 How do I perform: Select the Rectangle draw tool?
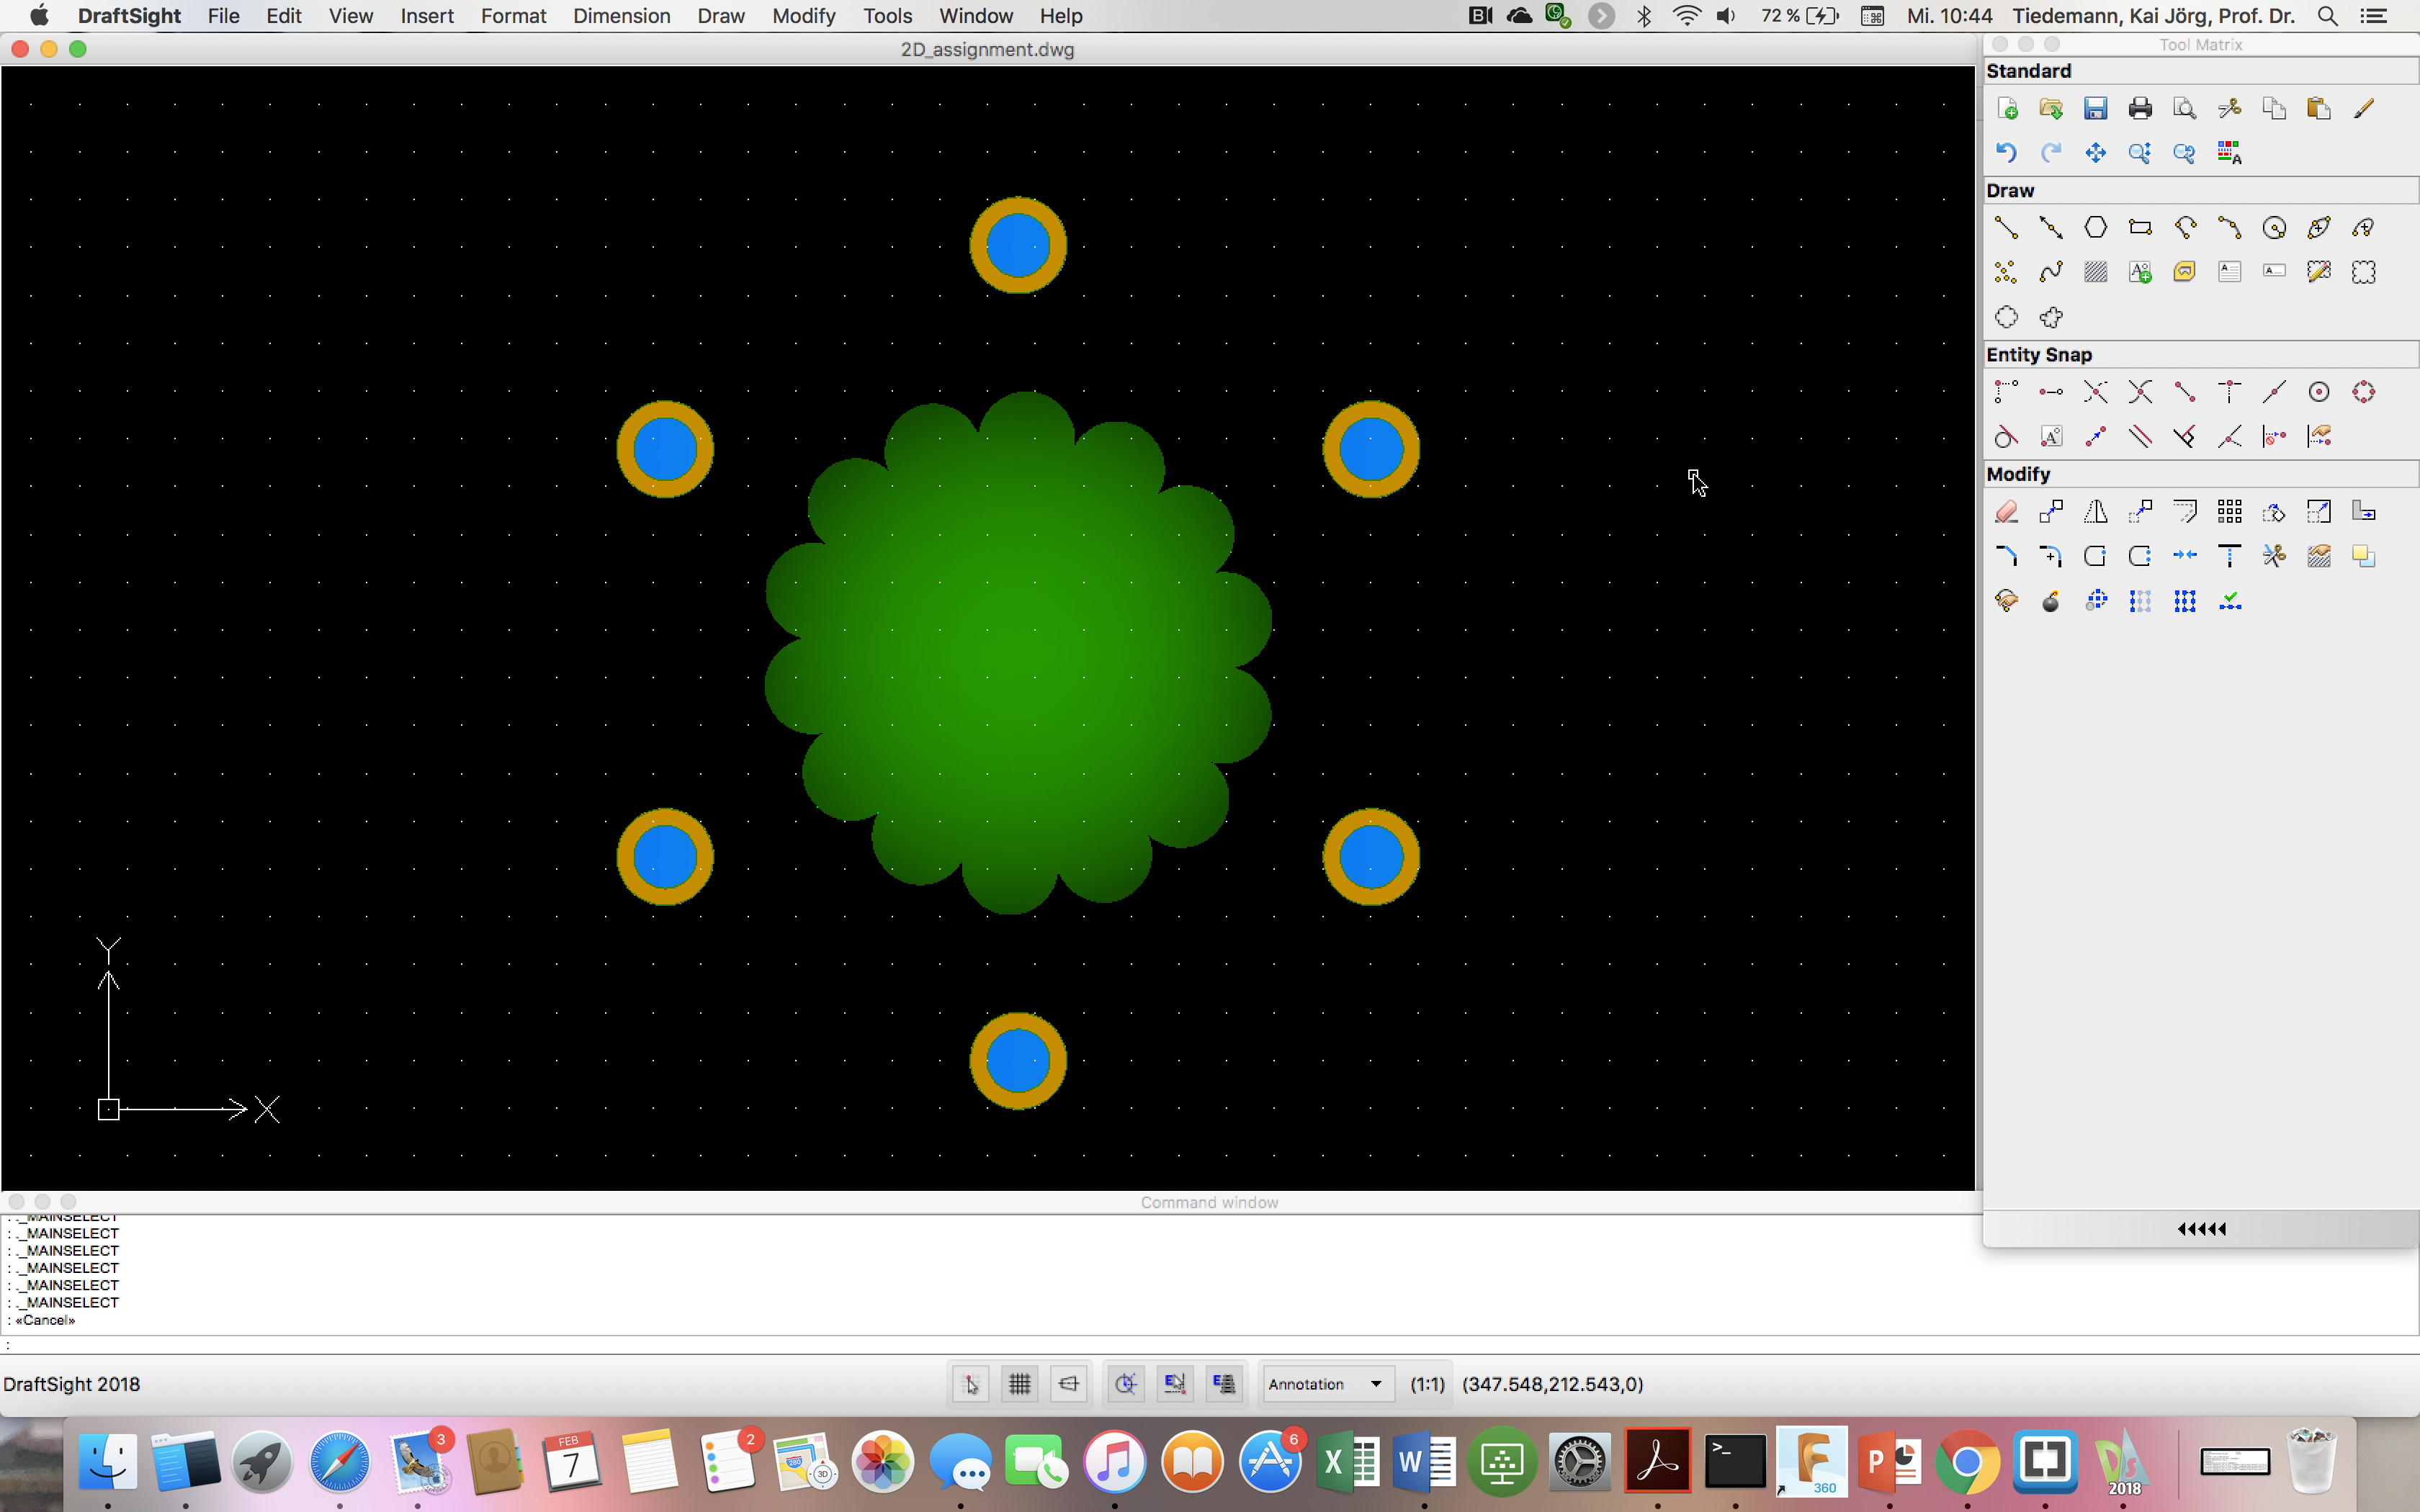[2139, 228]
